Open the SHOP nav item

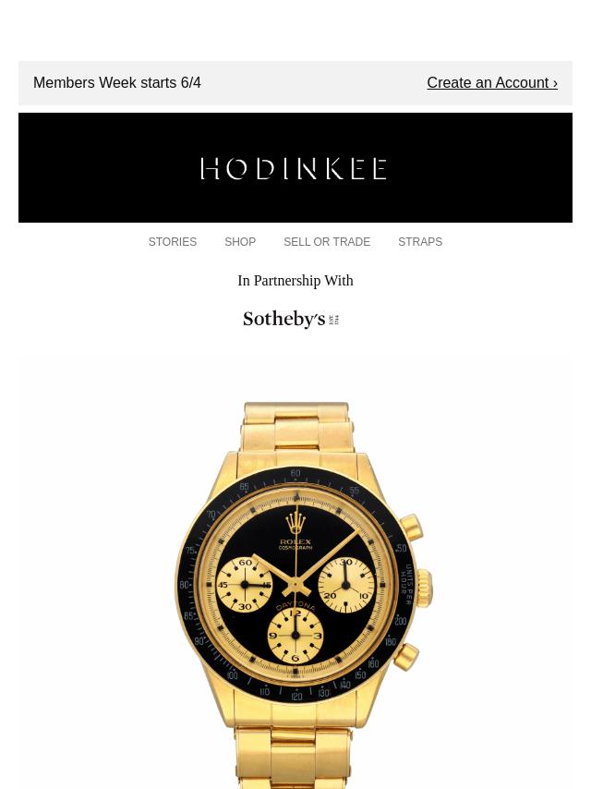point(240,242)
